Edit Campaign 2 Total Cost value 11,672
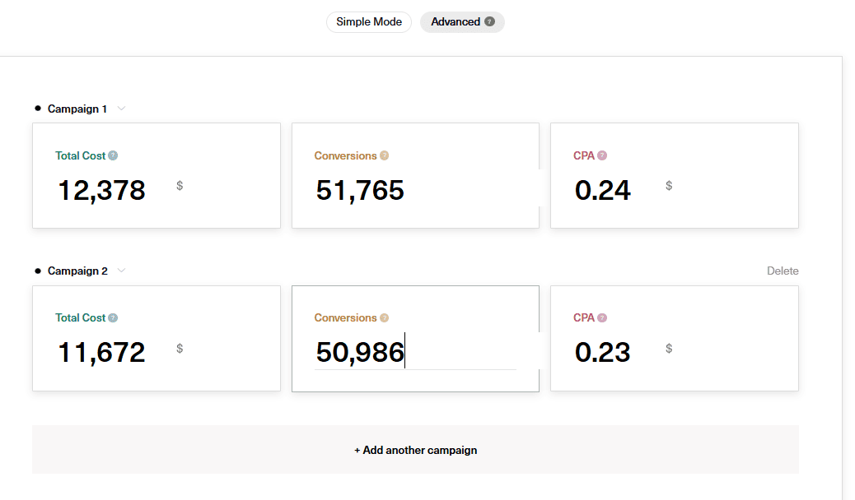The image size is (855, 500). [101, 352]
